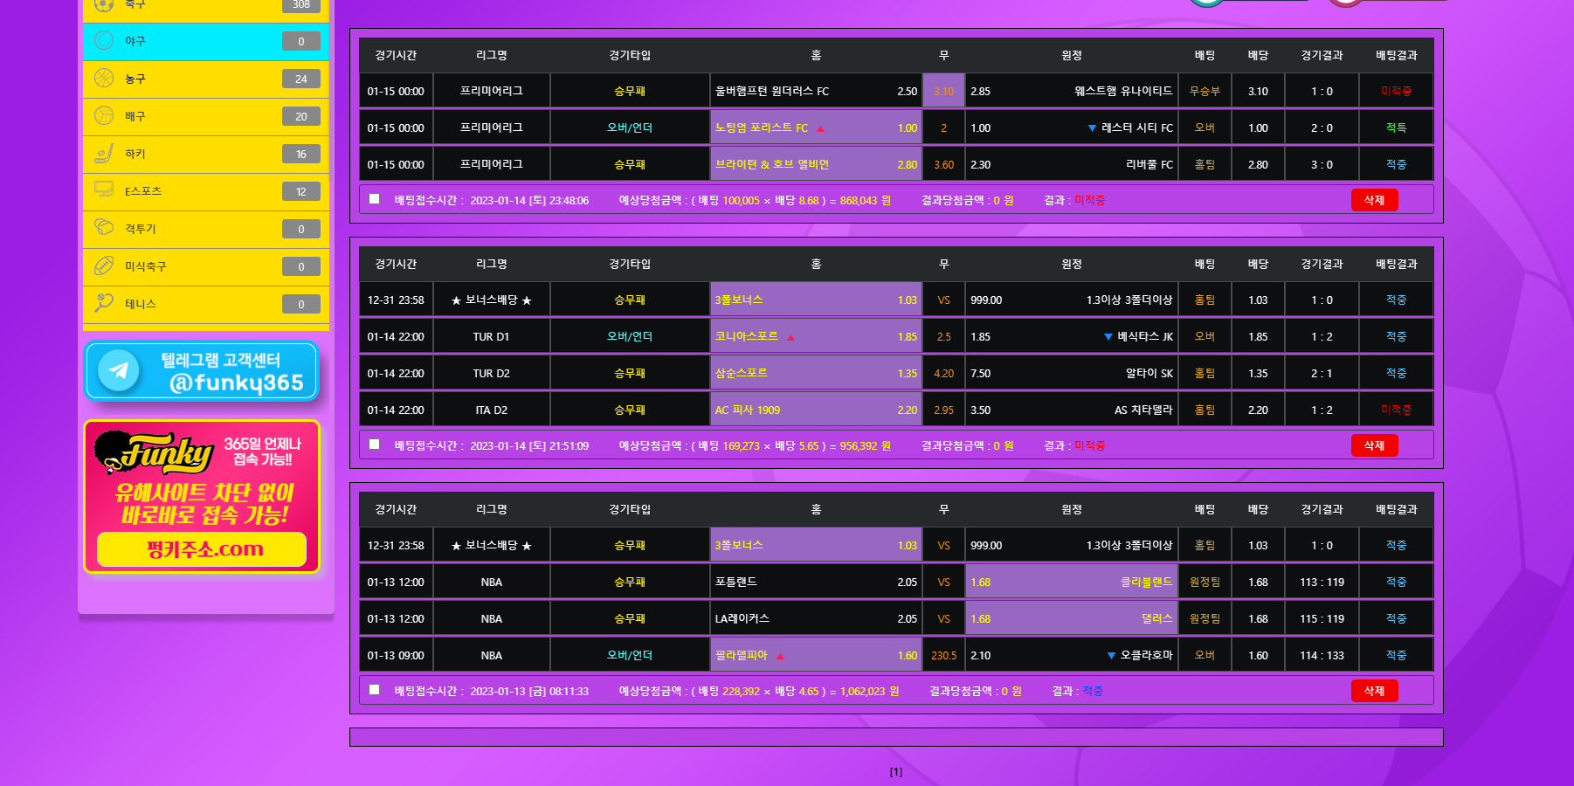Viewport: 1574px width, 786px height.
Task: Click the Telegram 고객센터 @funky365 banner
Action: tap(202, 371)
